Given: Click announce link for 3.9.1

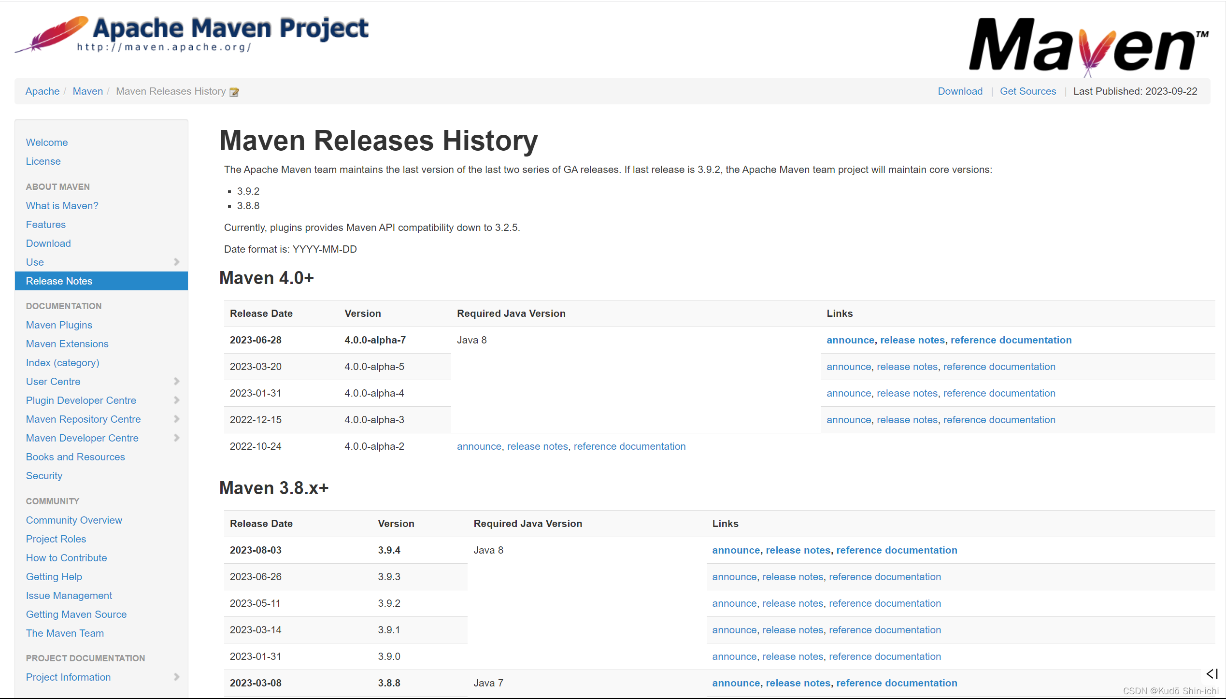Looking at the screenshot, I should coord(734,630).
